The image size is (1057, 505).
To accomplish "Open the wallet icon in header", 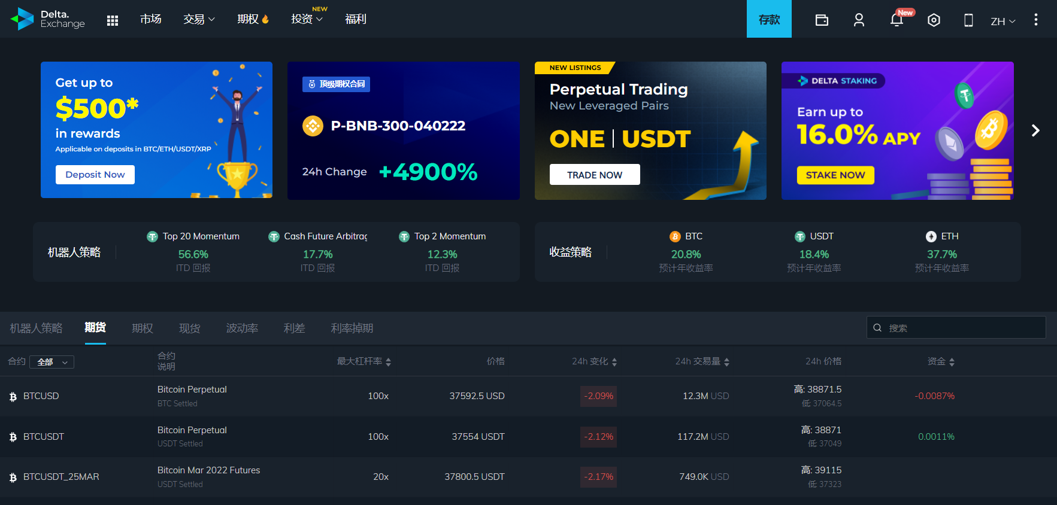I will [x=822, y=20].
